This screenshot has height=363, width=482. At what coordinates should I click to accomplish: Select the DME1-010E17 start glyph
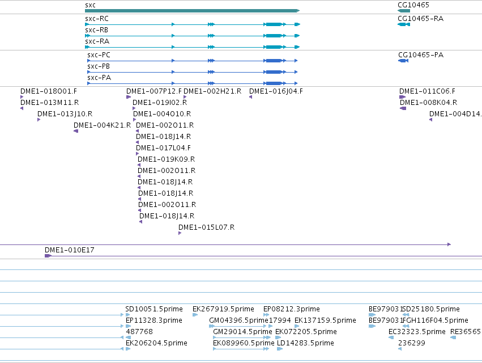[48, 256]
